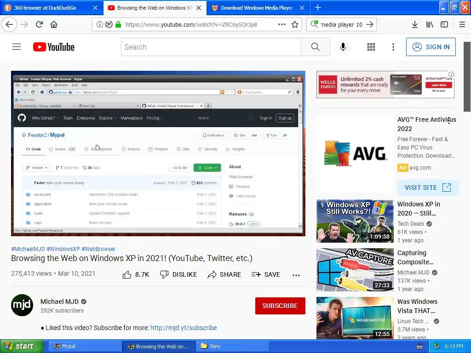Open AV Capture composite video thumbnail
This screenshot has height=353, width=471.
click(x=355, y=269)
